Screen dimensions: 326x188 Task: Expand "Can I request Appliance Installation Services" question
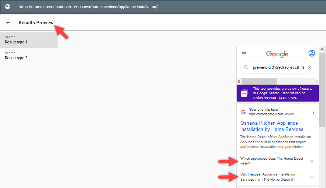[312, 177]
